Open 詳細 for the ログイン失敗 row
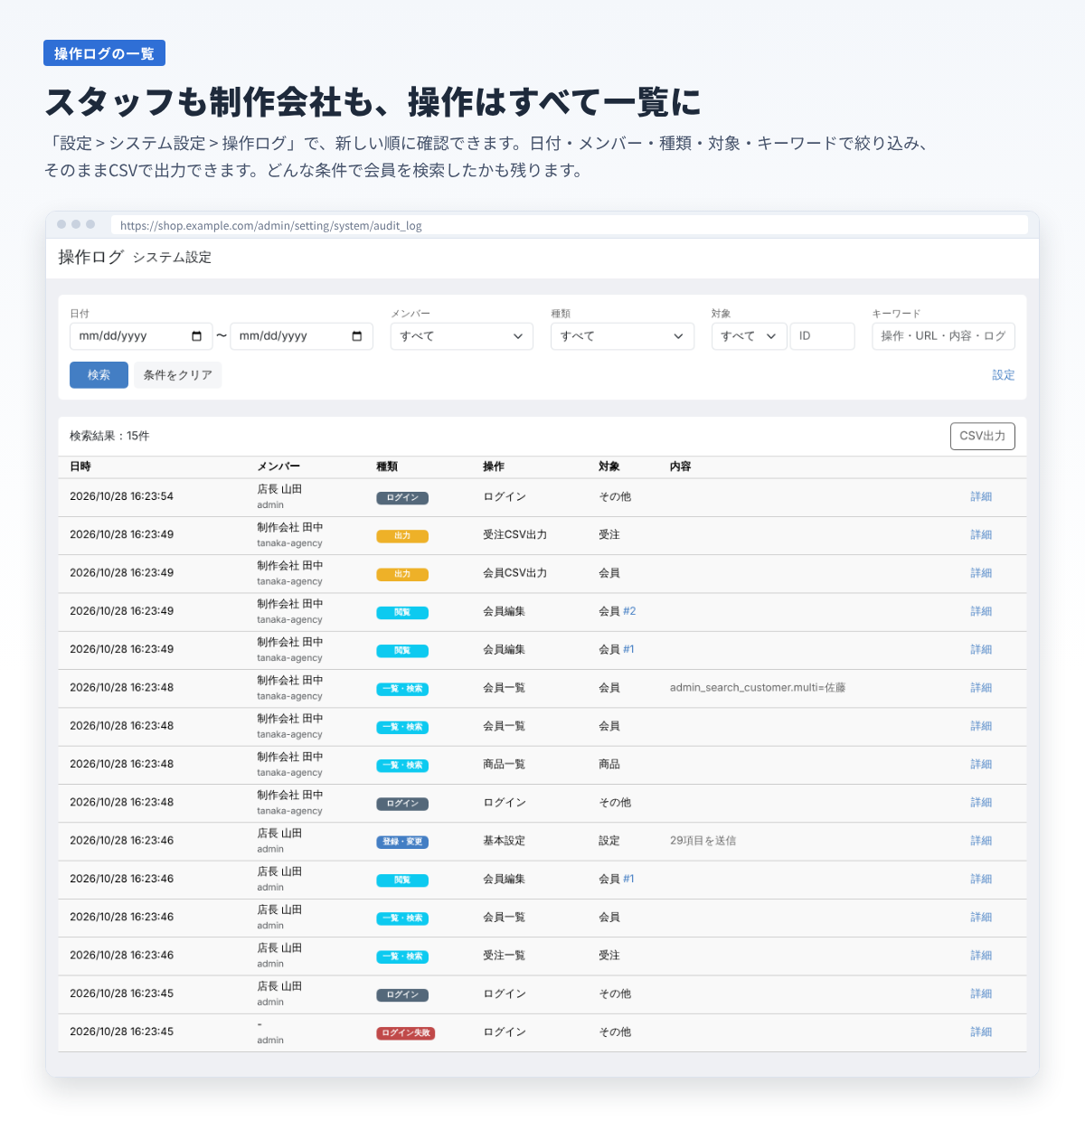This screenshot has height=1121, width=1085. 981,1032
